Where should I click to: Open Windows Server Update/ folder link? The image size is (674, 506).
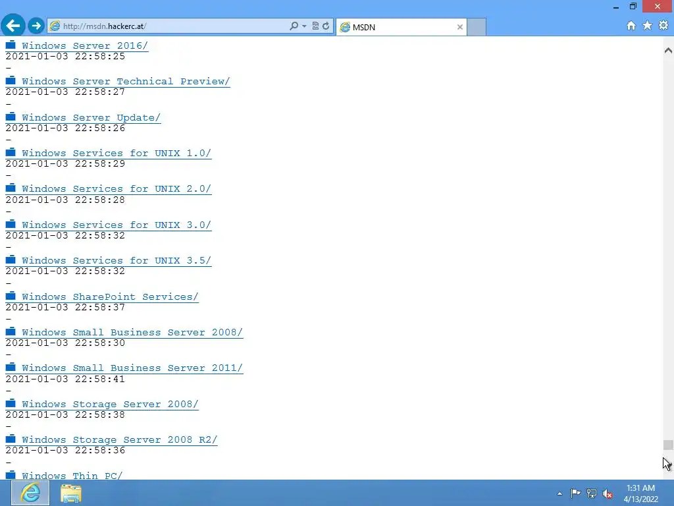click(x=91, y=117)
